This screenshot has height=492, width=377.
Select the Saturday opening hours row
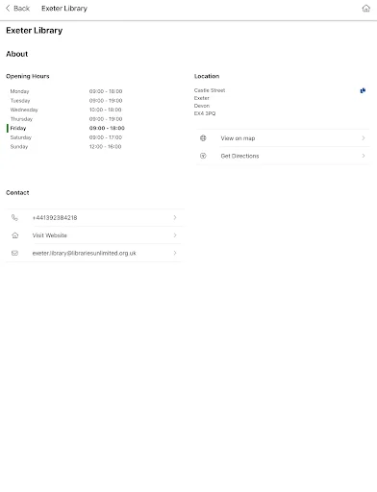click(66, 137)
